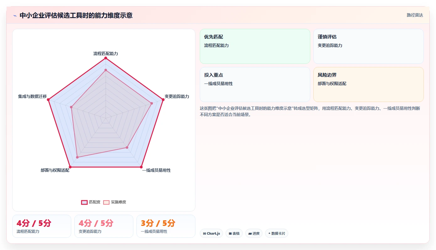
Task: Click 一线成员易用性 text in 投入重点 card
Action: (x=218, y=84)
